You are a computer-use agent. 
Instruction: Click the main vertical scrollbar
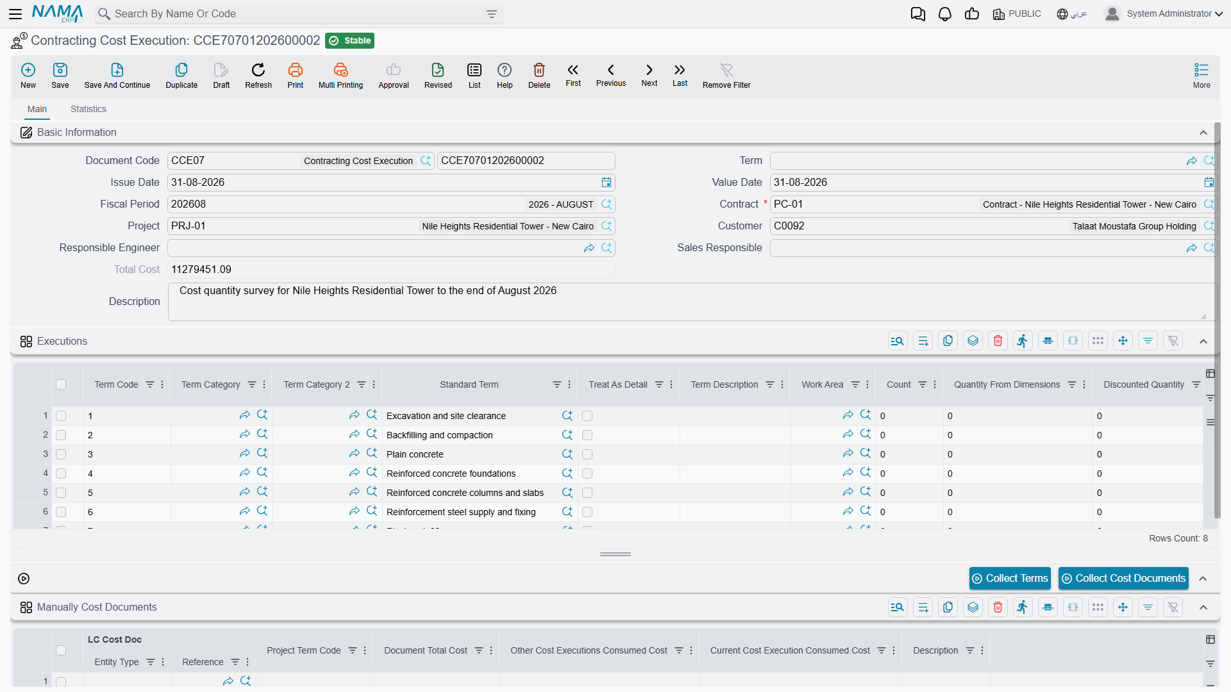click(x=1217, y=320)
